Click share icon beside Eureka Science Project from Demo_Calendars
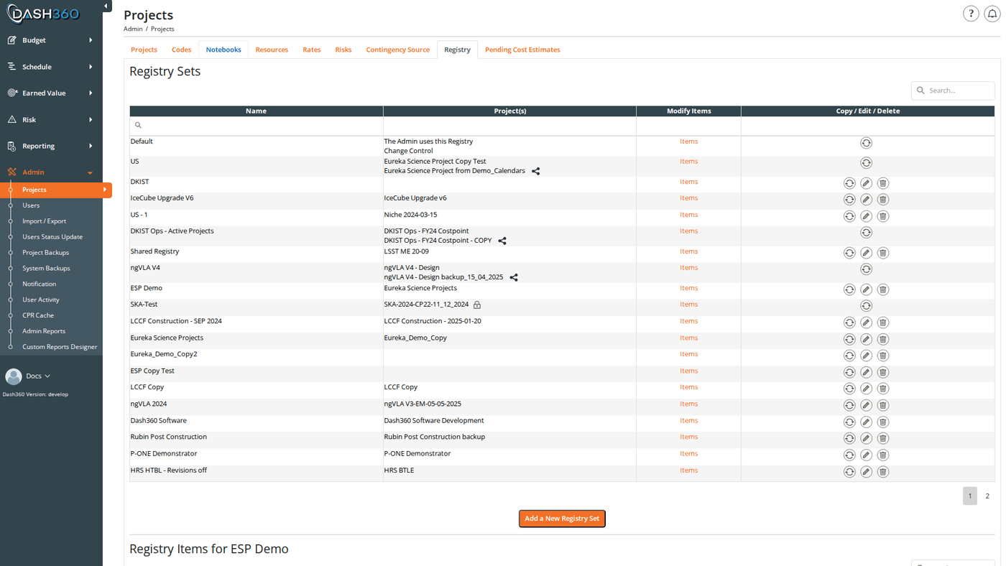 click(x=535, y=171)
